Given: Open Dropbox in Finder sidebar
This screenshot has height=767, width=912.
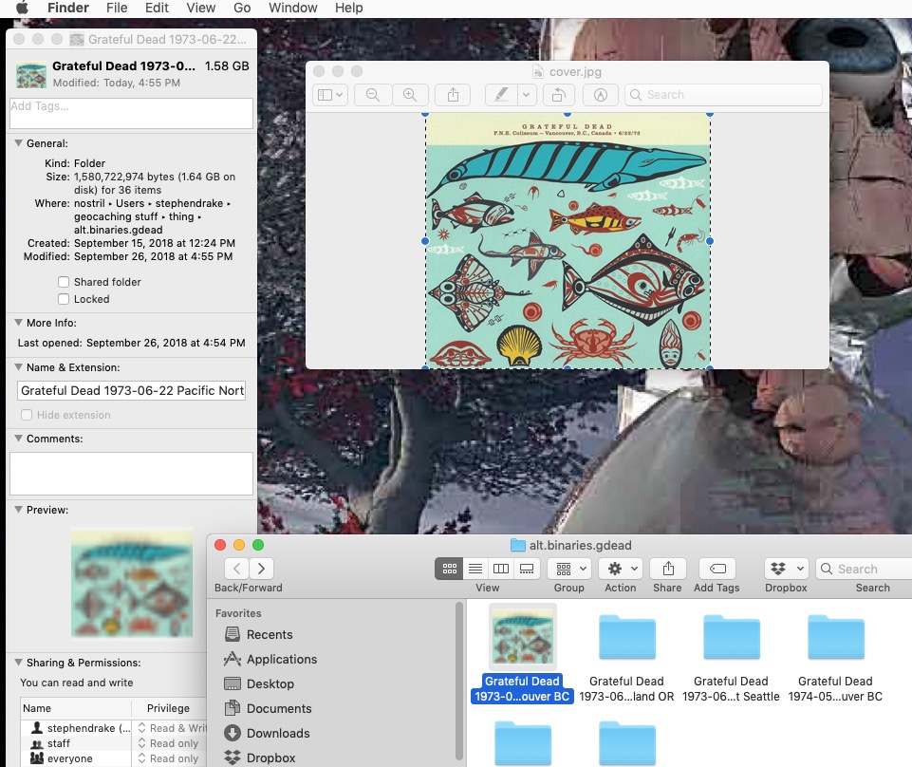Looking at the screenshot, I should (260, 758).
